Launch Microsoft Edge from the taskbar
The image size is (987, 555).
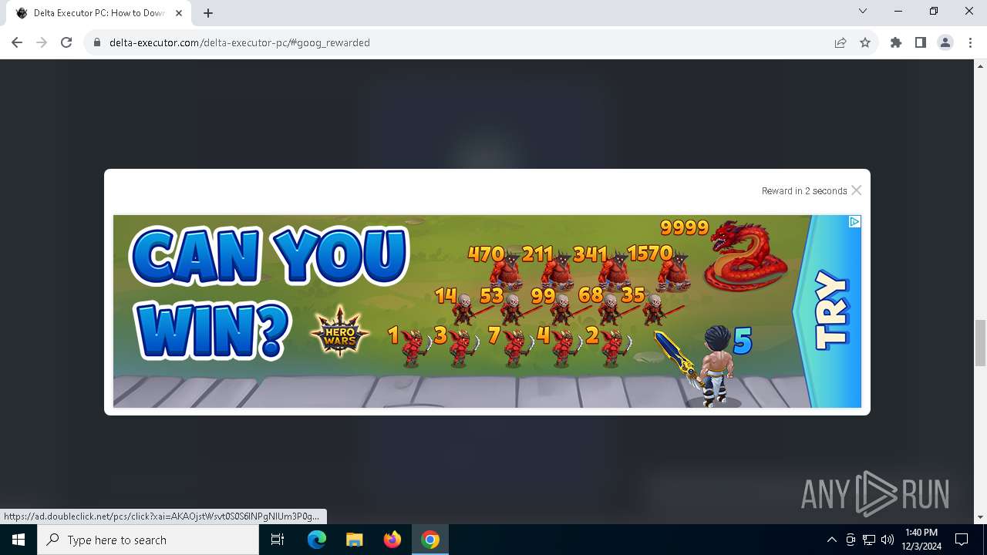[x=317, y=540]
